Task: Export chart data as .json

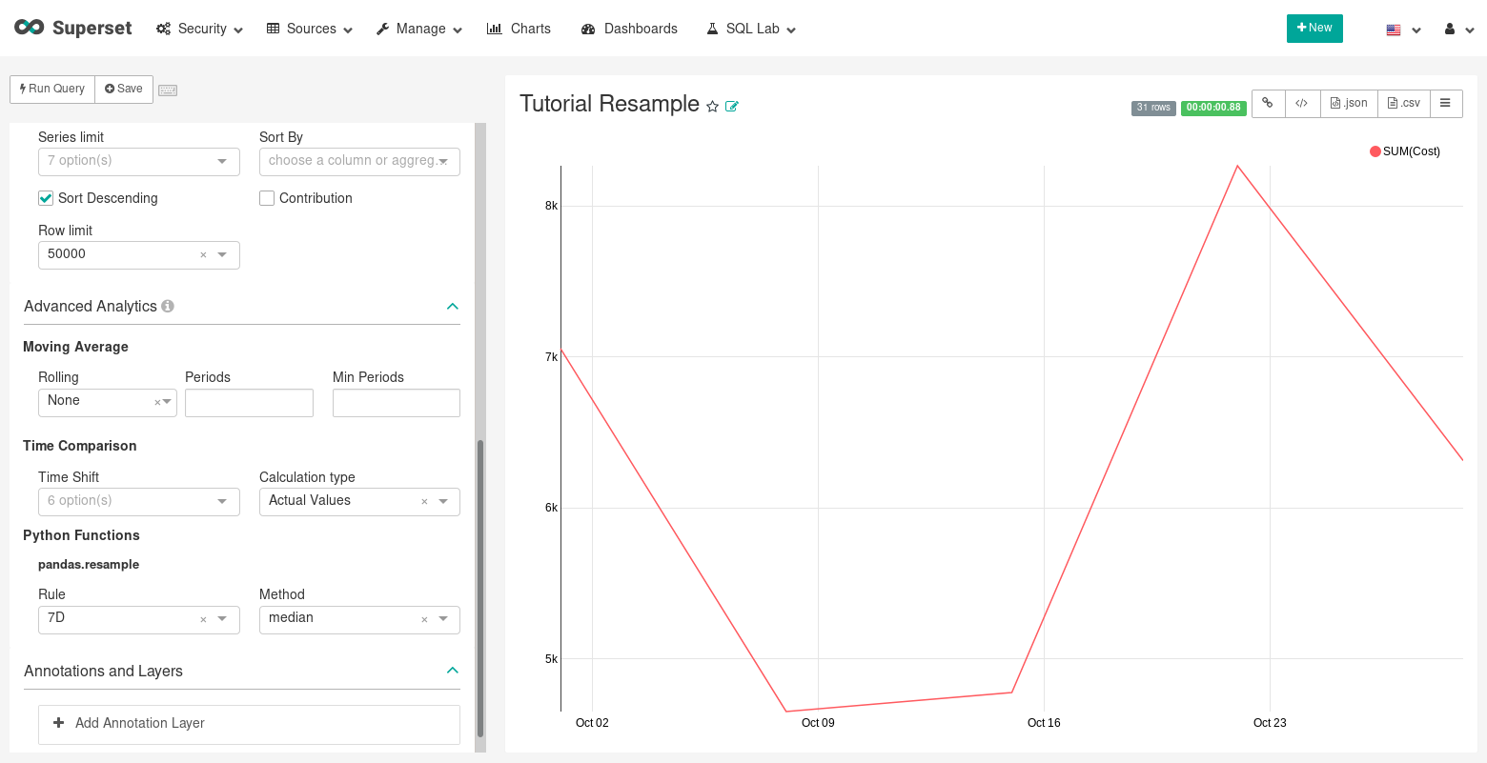Action: pyautogui.click(x=1349, y=103)
